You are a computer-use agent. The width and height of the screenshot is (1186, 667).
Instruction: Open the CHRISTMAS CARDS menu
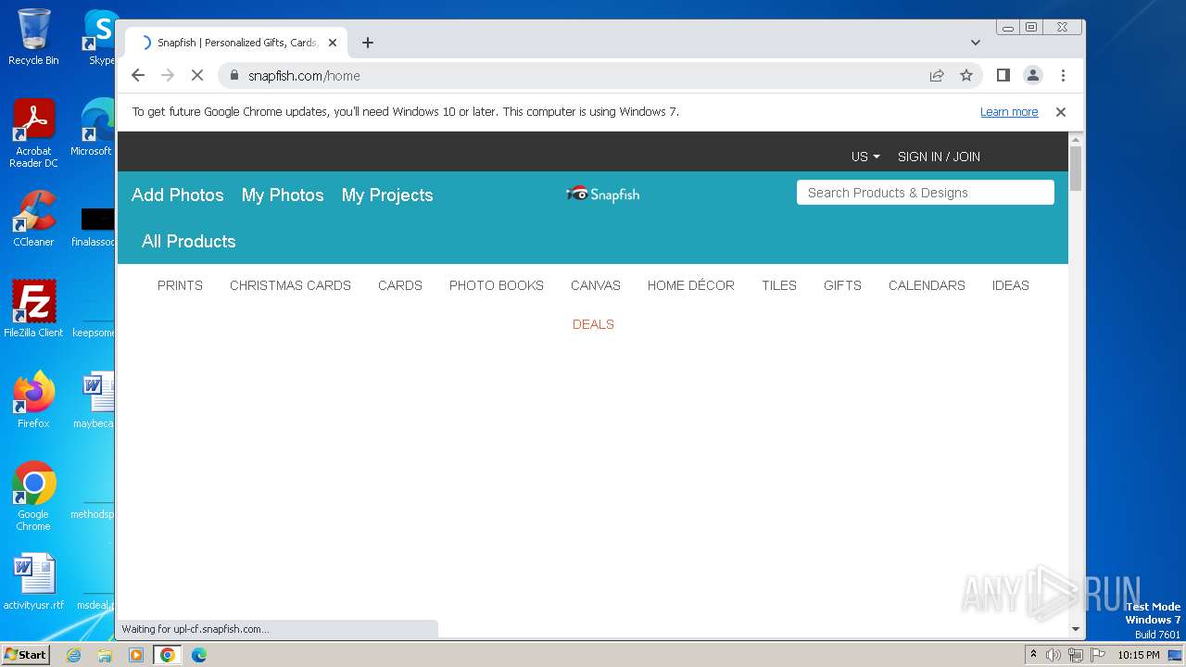tap(290, 285)
